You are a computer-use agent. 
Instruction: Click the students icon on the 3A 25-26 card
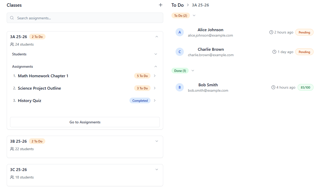tap(12, 44)
